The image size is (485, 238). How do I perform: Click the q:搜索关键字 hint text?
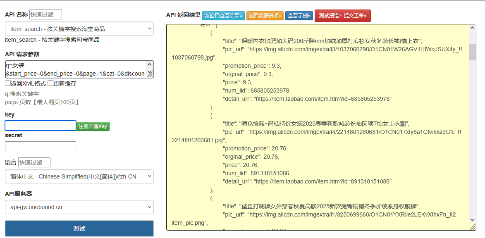click(22, 94)
